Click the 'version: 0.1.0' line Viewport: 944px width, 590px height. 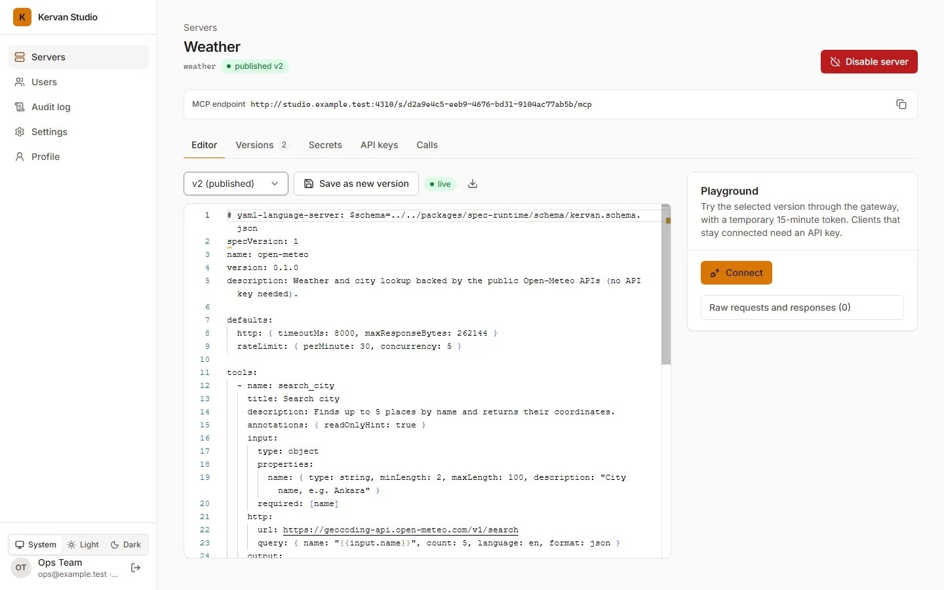click(262, 267)
